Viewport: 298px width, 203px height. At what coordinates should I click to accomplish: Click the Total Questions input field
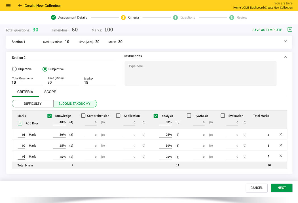point(27,83)
